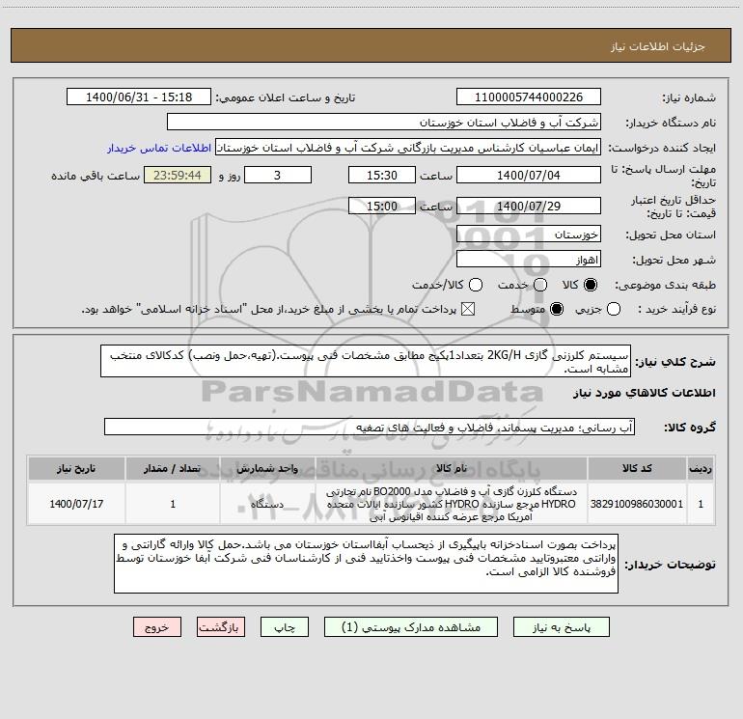
Task: Click the price validity date 1400/07/29
Action: click(529, 206)
